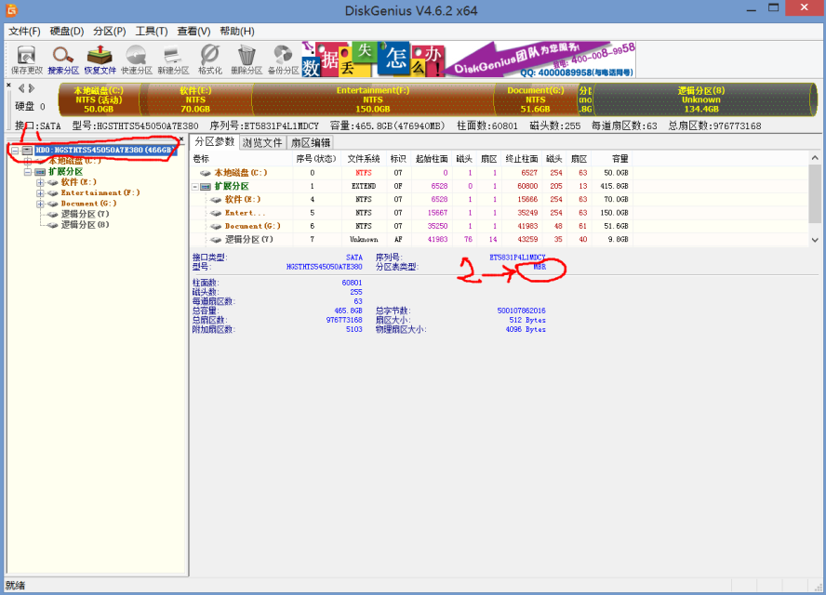Select Document(G:) in the left tree
826x595 pixels.
click(88, 204)
